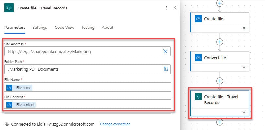Click the connection icon on Convert file card
This screenshot has height=130, width=265.
244,67
